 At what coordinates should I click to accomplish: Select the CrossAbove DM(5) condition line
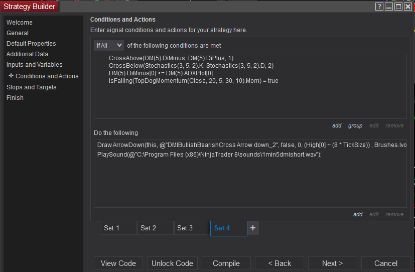pyautogui.click(x=171, y=58)
